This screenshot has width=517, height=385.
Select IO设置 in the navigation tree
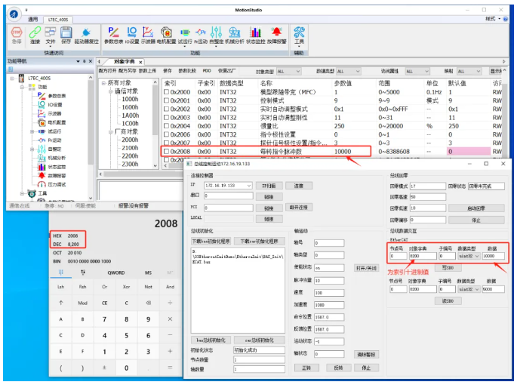point(55,105)
